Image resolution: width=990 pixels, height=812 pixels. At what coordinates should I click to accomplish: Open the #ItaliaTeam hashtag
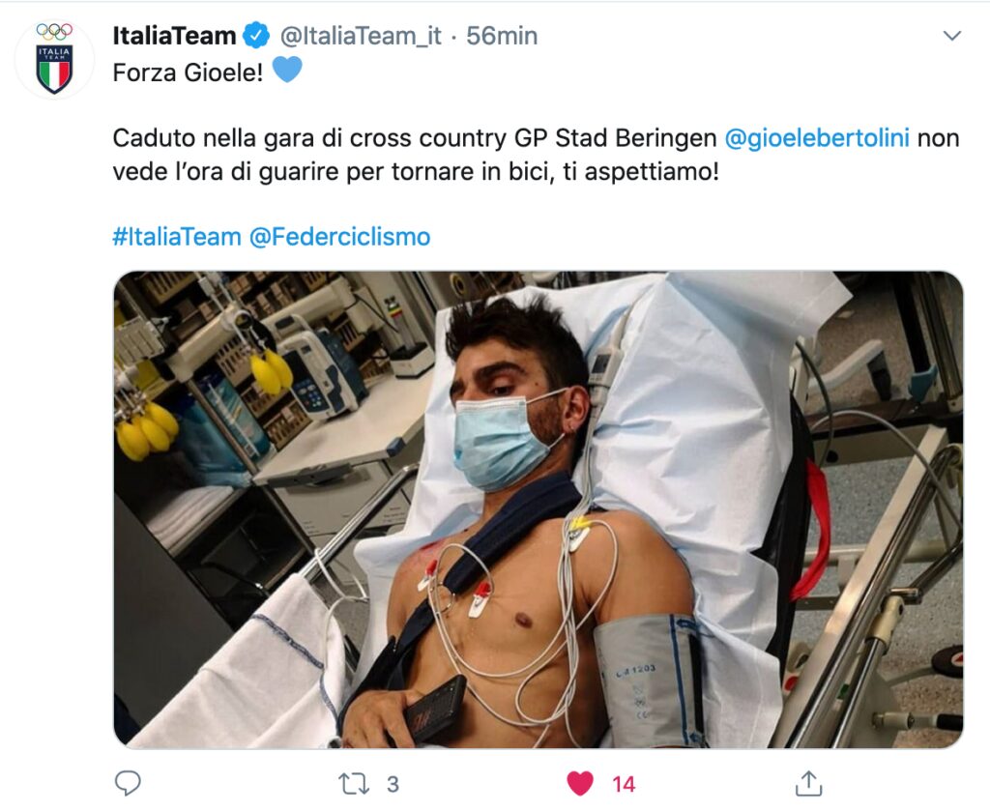click(177, 237)
